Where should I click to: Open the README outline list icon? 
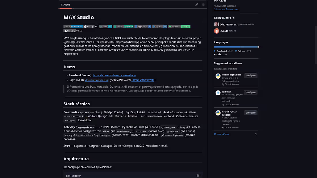[x=203, y=5]
